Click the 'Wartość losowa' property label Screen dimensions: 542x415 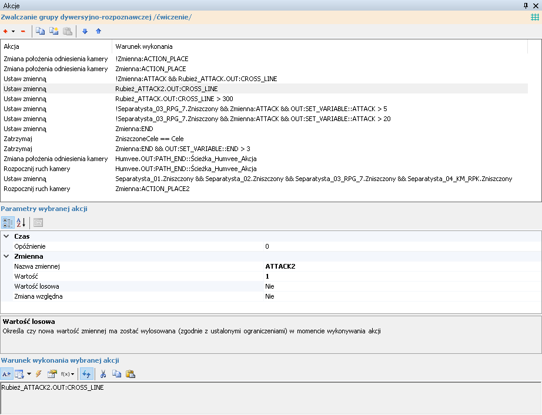click(x=36, y=286)
